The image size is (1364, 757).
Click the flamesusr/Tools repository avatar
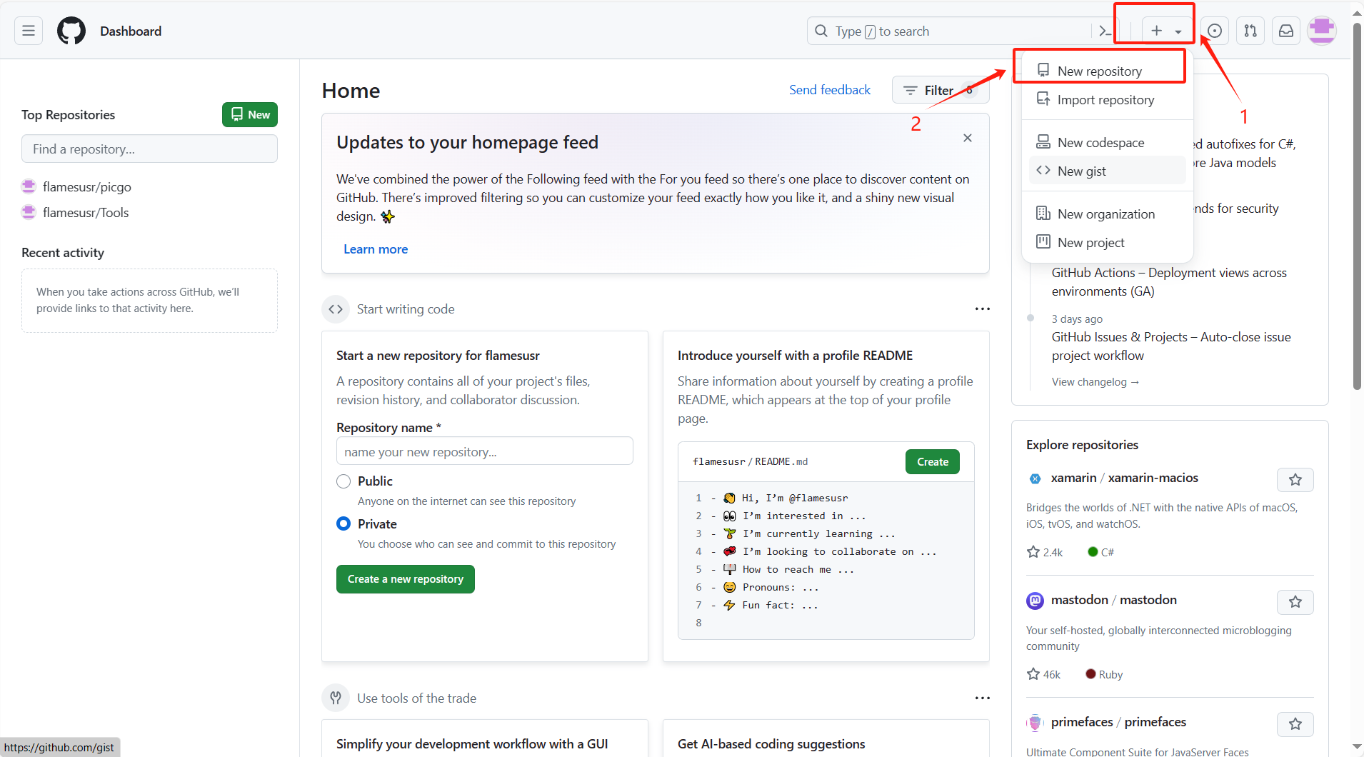click(x=29, y=212)
